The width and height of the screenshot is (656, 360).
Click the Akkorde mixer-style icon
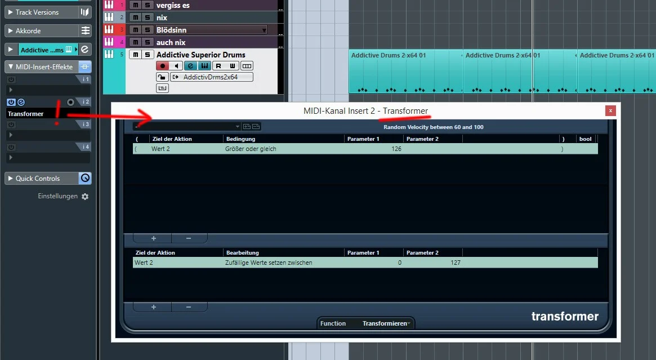click(85, 30)
